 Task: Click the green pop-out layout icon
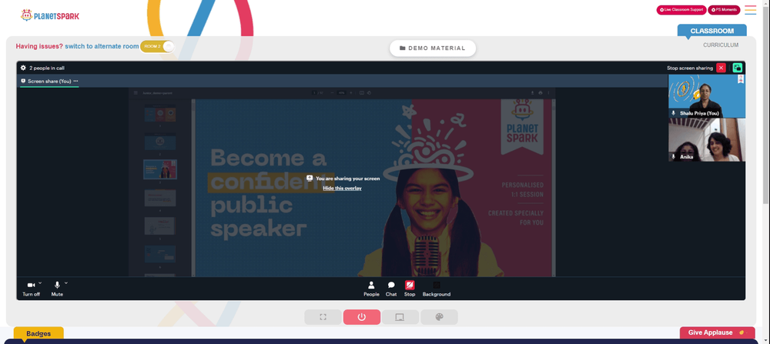[x=738, y=68]
